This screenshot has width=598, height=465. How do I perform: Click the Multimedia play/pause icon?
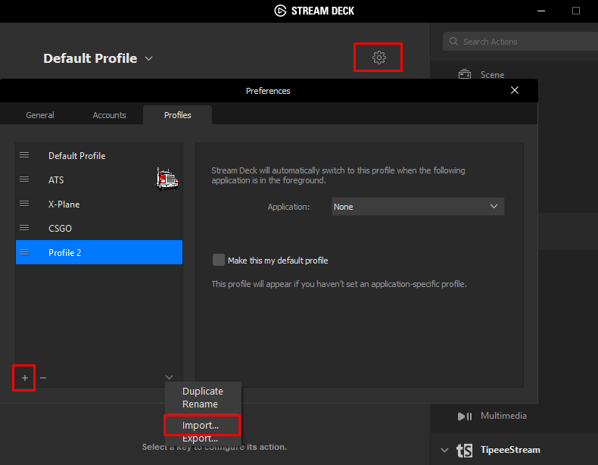tap(465, 416)
